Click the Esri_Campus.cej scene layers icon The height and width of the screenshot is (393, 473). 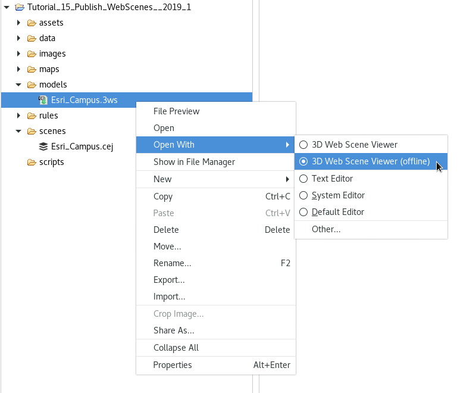(43, 146)
